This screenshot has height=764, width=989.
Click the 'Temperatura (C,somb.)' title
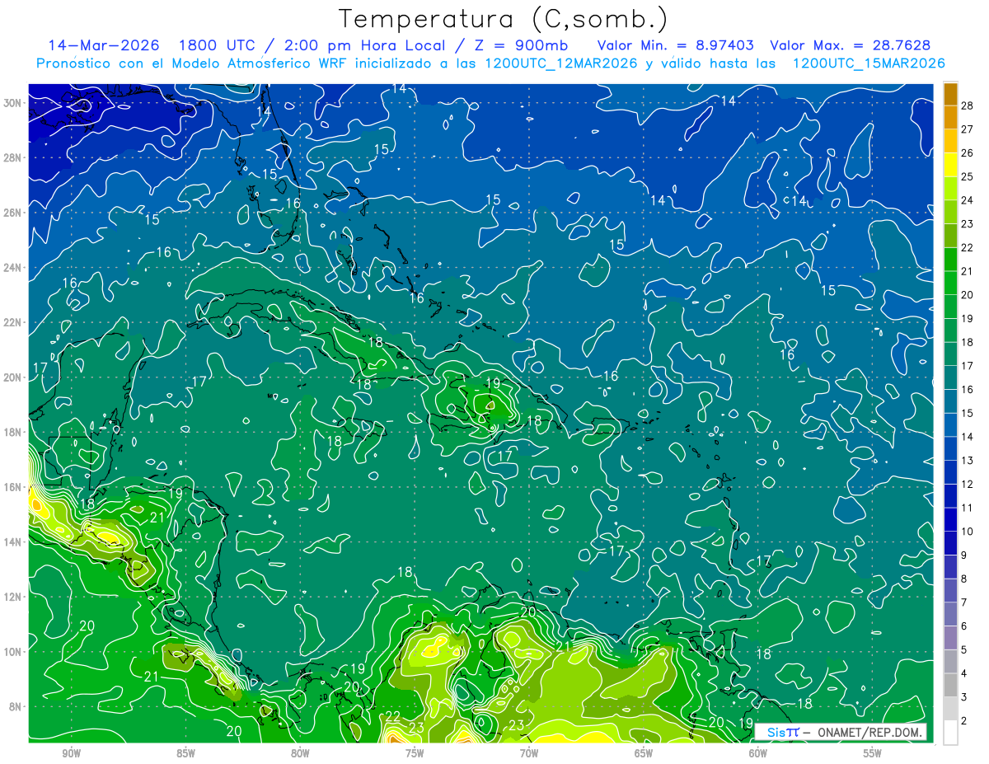tap(504, 19)
